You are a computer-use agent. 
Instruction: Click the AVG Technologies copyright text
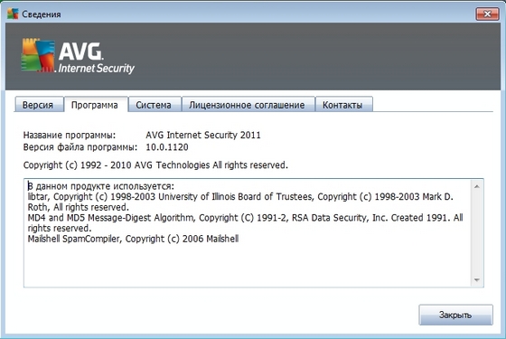(x=155, y=165)
